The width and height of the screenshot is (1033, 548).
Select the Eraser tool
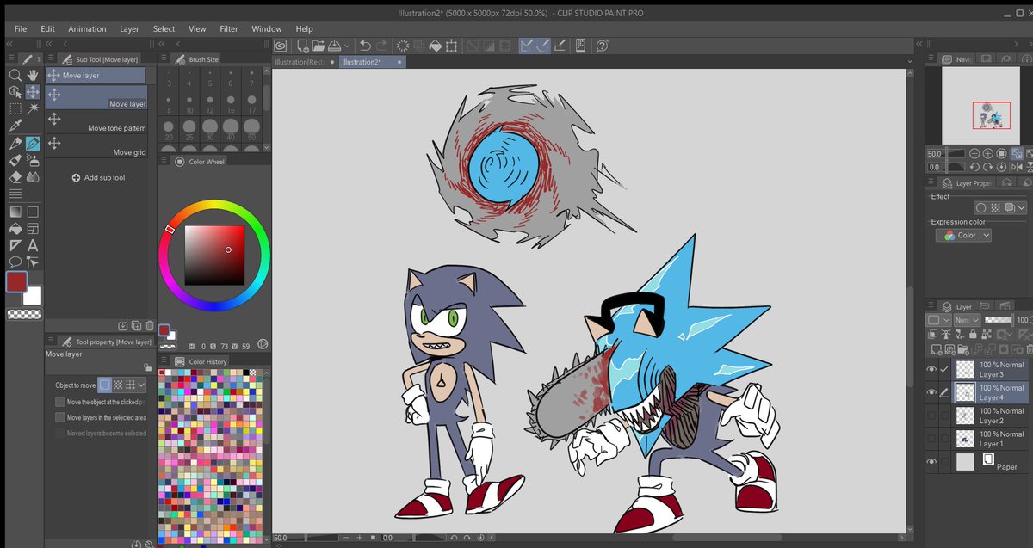click(15, 177)
